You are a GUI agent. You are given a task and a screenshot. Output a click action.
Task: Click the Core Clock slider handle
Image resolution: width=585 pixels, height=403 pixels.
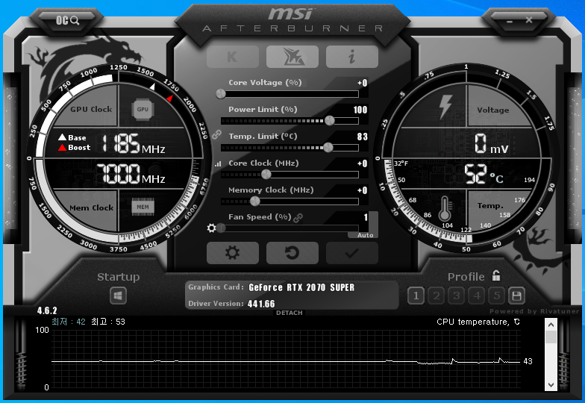coord(266,175)
